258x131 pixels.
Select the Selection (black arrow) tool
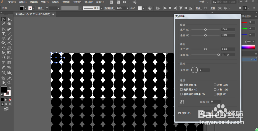(x=3, y=19)
